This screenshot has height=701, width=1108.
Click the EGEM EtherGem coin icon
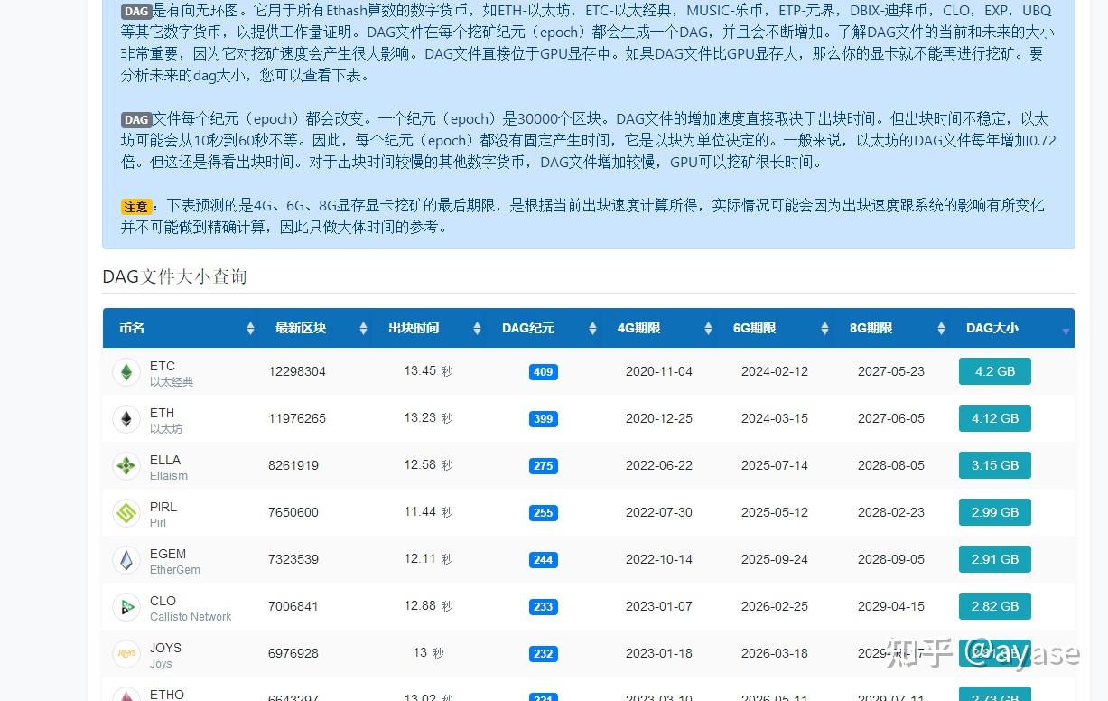126,560
